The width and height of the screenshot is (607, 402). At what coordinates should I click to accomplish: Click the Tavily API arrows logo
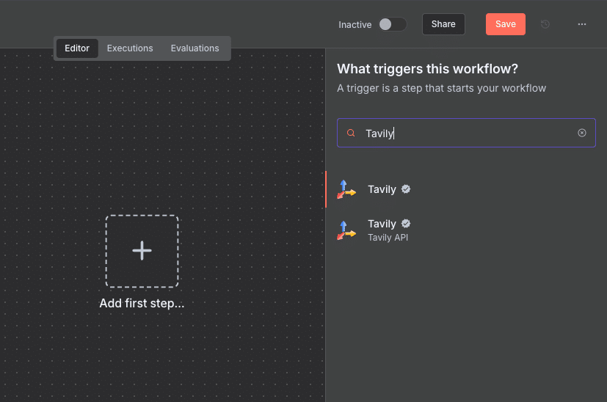pos(346,230)
